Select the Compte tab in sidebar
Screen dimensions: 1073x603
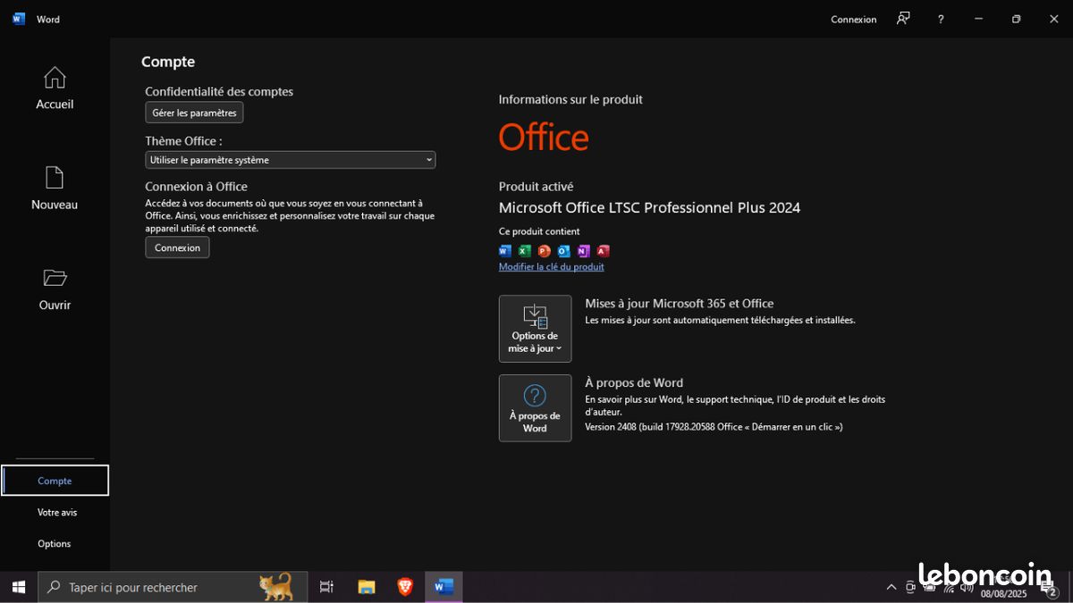(x=55, y=481)
